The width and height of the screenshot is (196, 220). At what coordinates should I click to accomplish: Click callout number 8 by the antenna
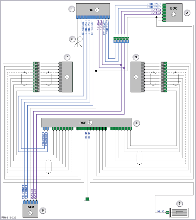click(x=72, y=39)
